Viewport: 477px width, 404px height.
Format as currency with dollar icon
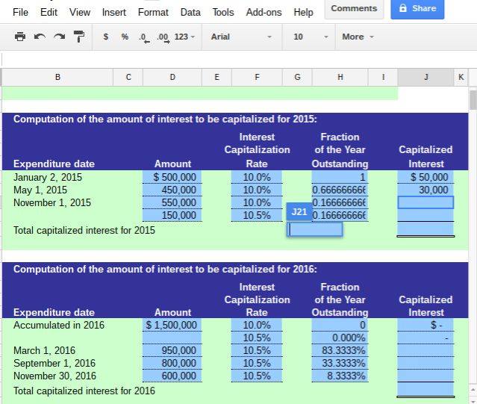[106, 37]
